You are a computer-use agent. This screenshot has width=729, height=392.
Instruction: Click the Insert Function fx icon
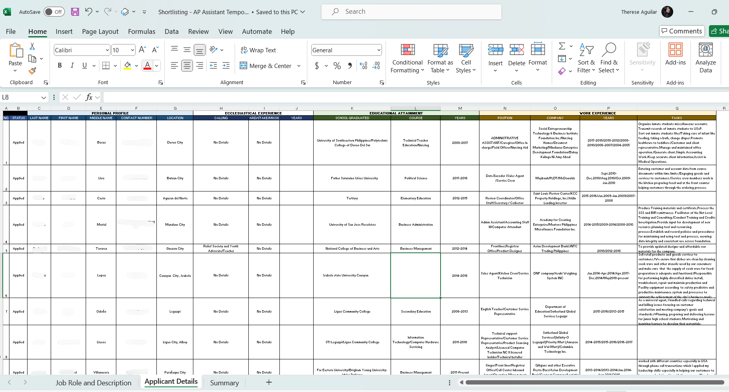[x=89, y=97]
